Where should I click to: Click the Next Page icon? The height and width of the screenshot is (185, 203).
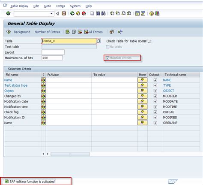point(123,13)
